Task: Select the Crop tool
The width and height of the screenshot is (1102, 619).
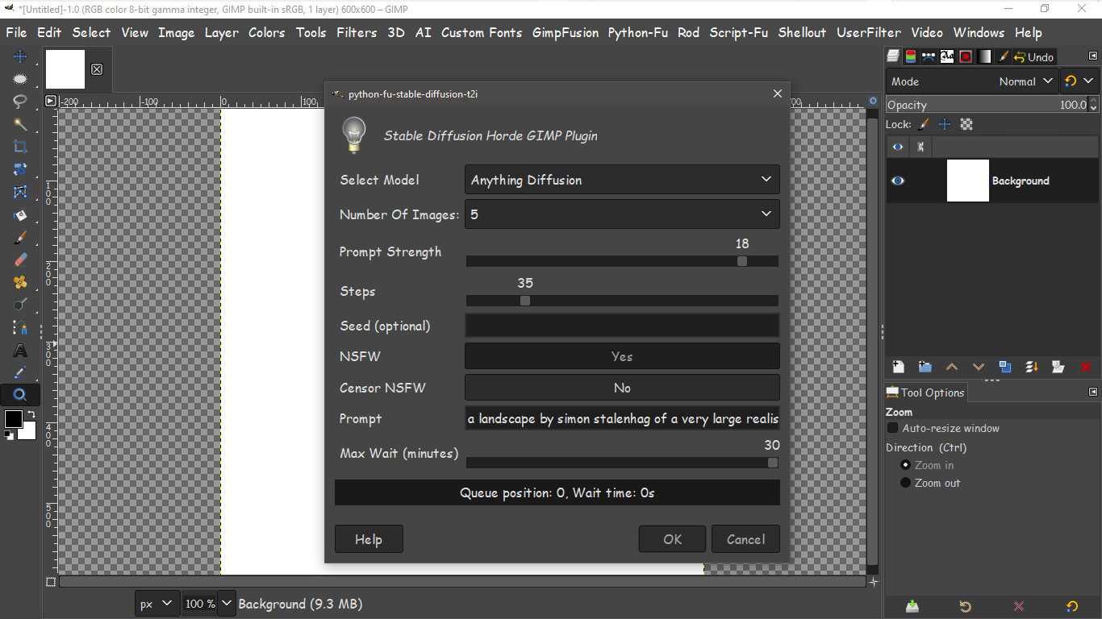Action: click(20, 147)
